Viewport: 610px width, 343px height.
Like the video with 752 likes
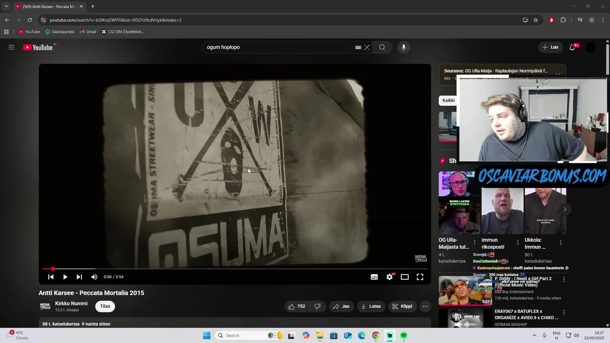click(x=296, y=306)
